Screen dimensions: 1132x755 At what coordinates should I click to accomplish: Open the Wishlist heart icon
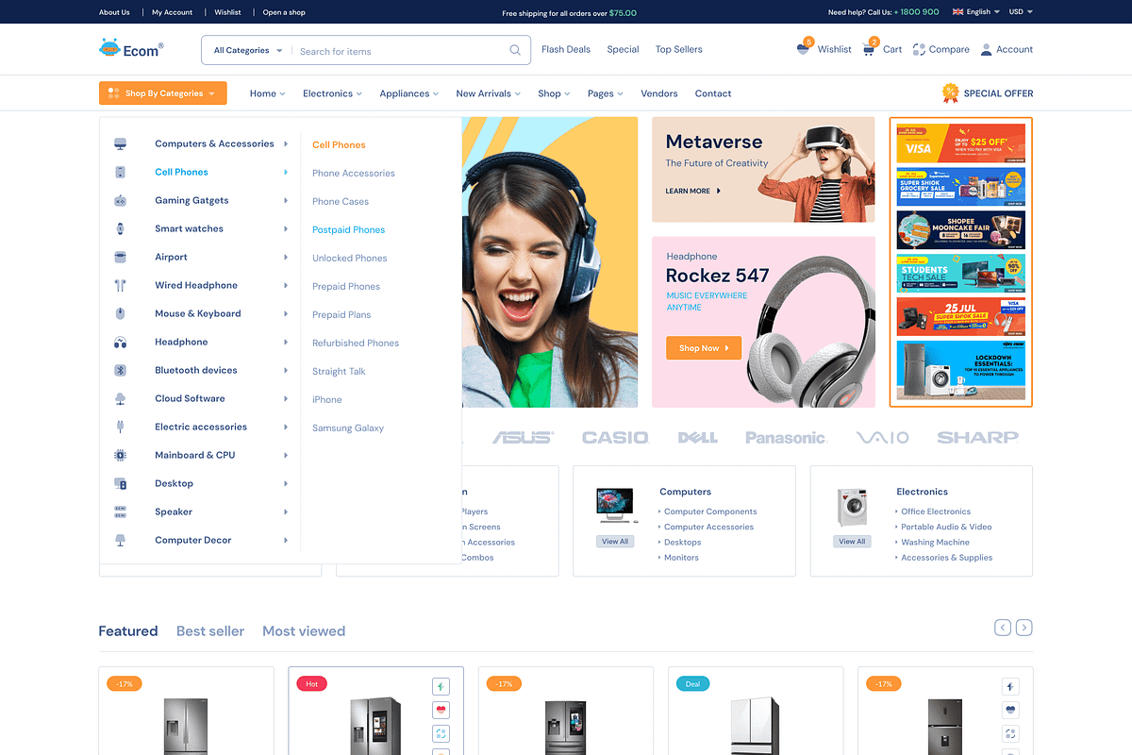click(x=803, y=49)
